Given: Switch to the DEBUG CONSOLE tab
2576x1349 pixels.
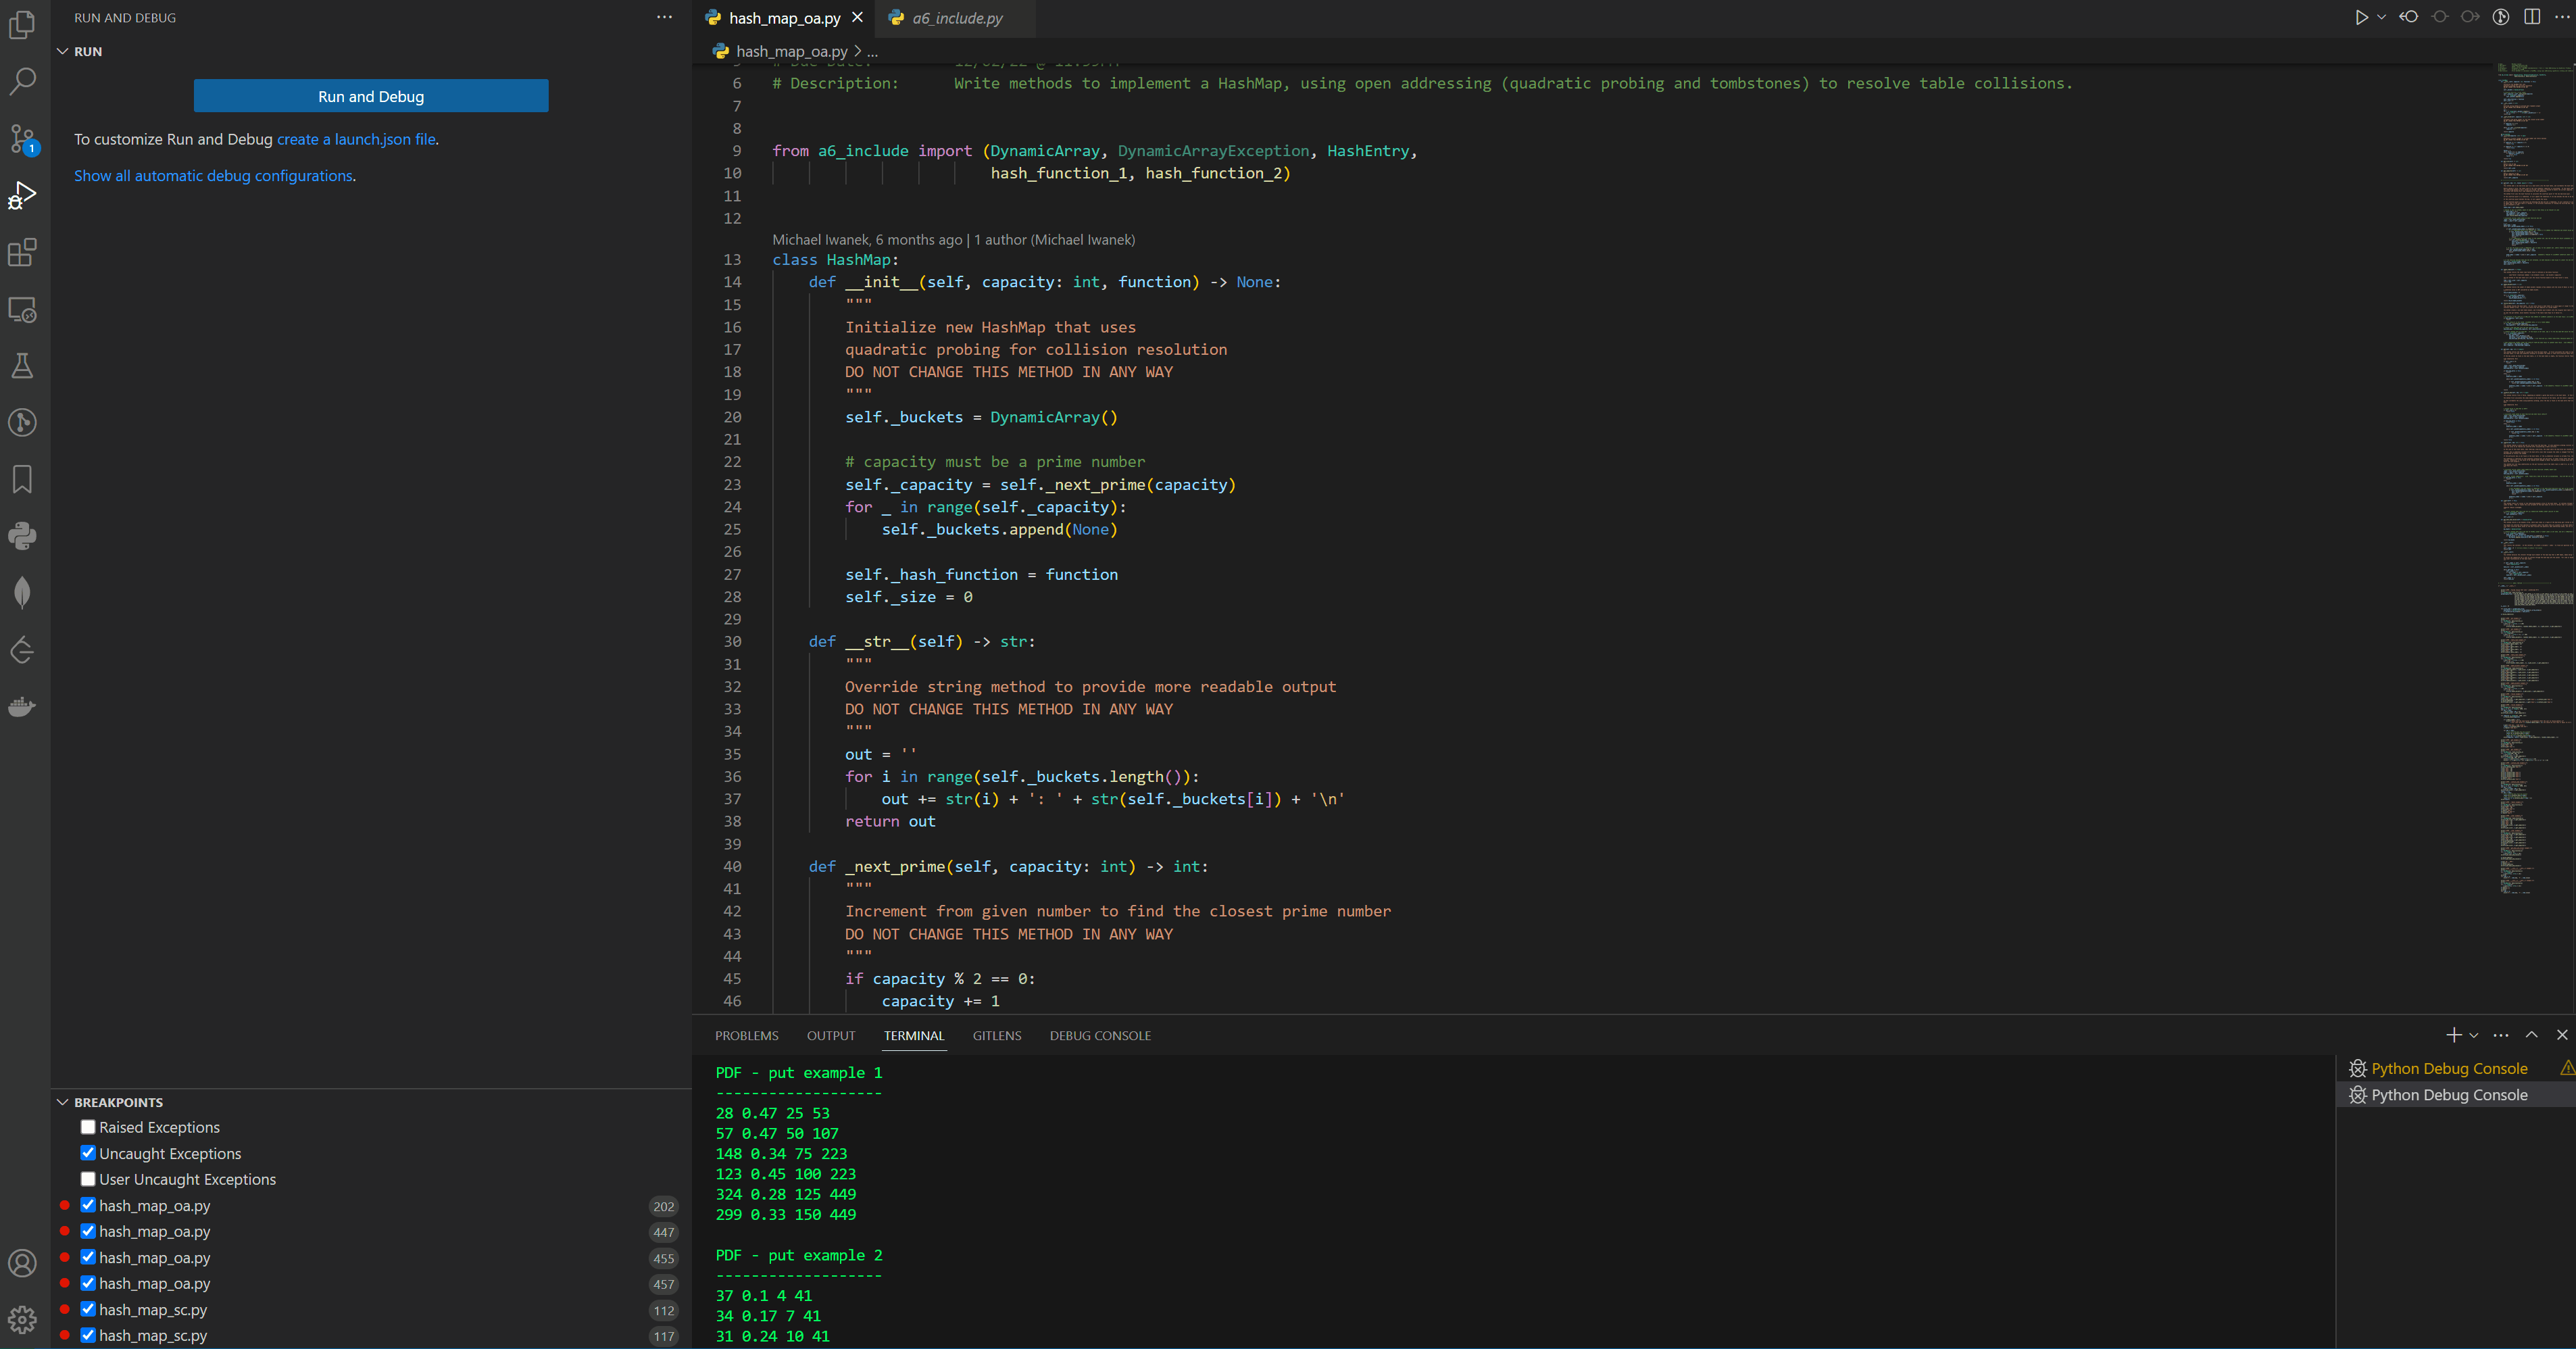Looking at the screenshot, I should [x=1100, y=1036].
